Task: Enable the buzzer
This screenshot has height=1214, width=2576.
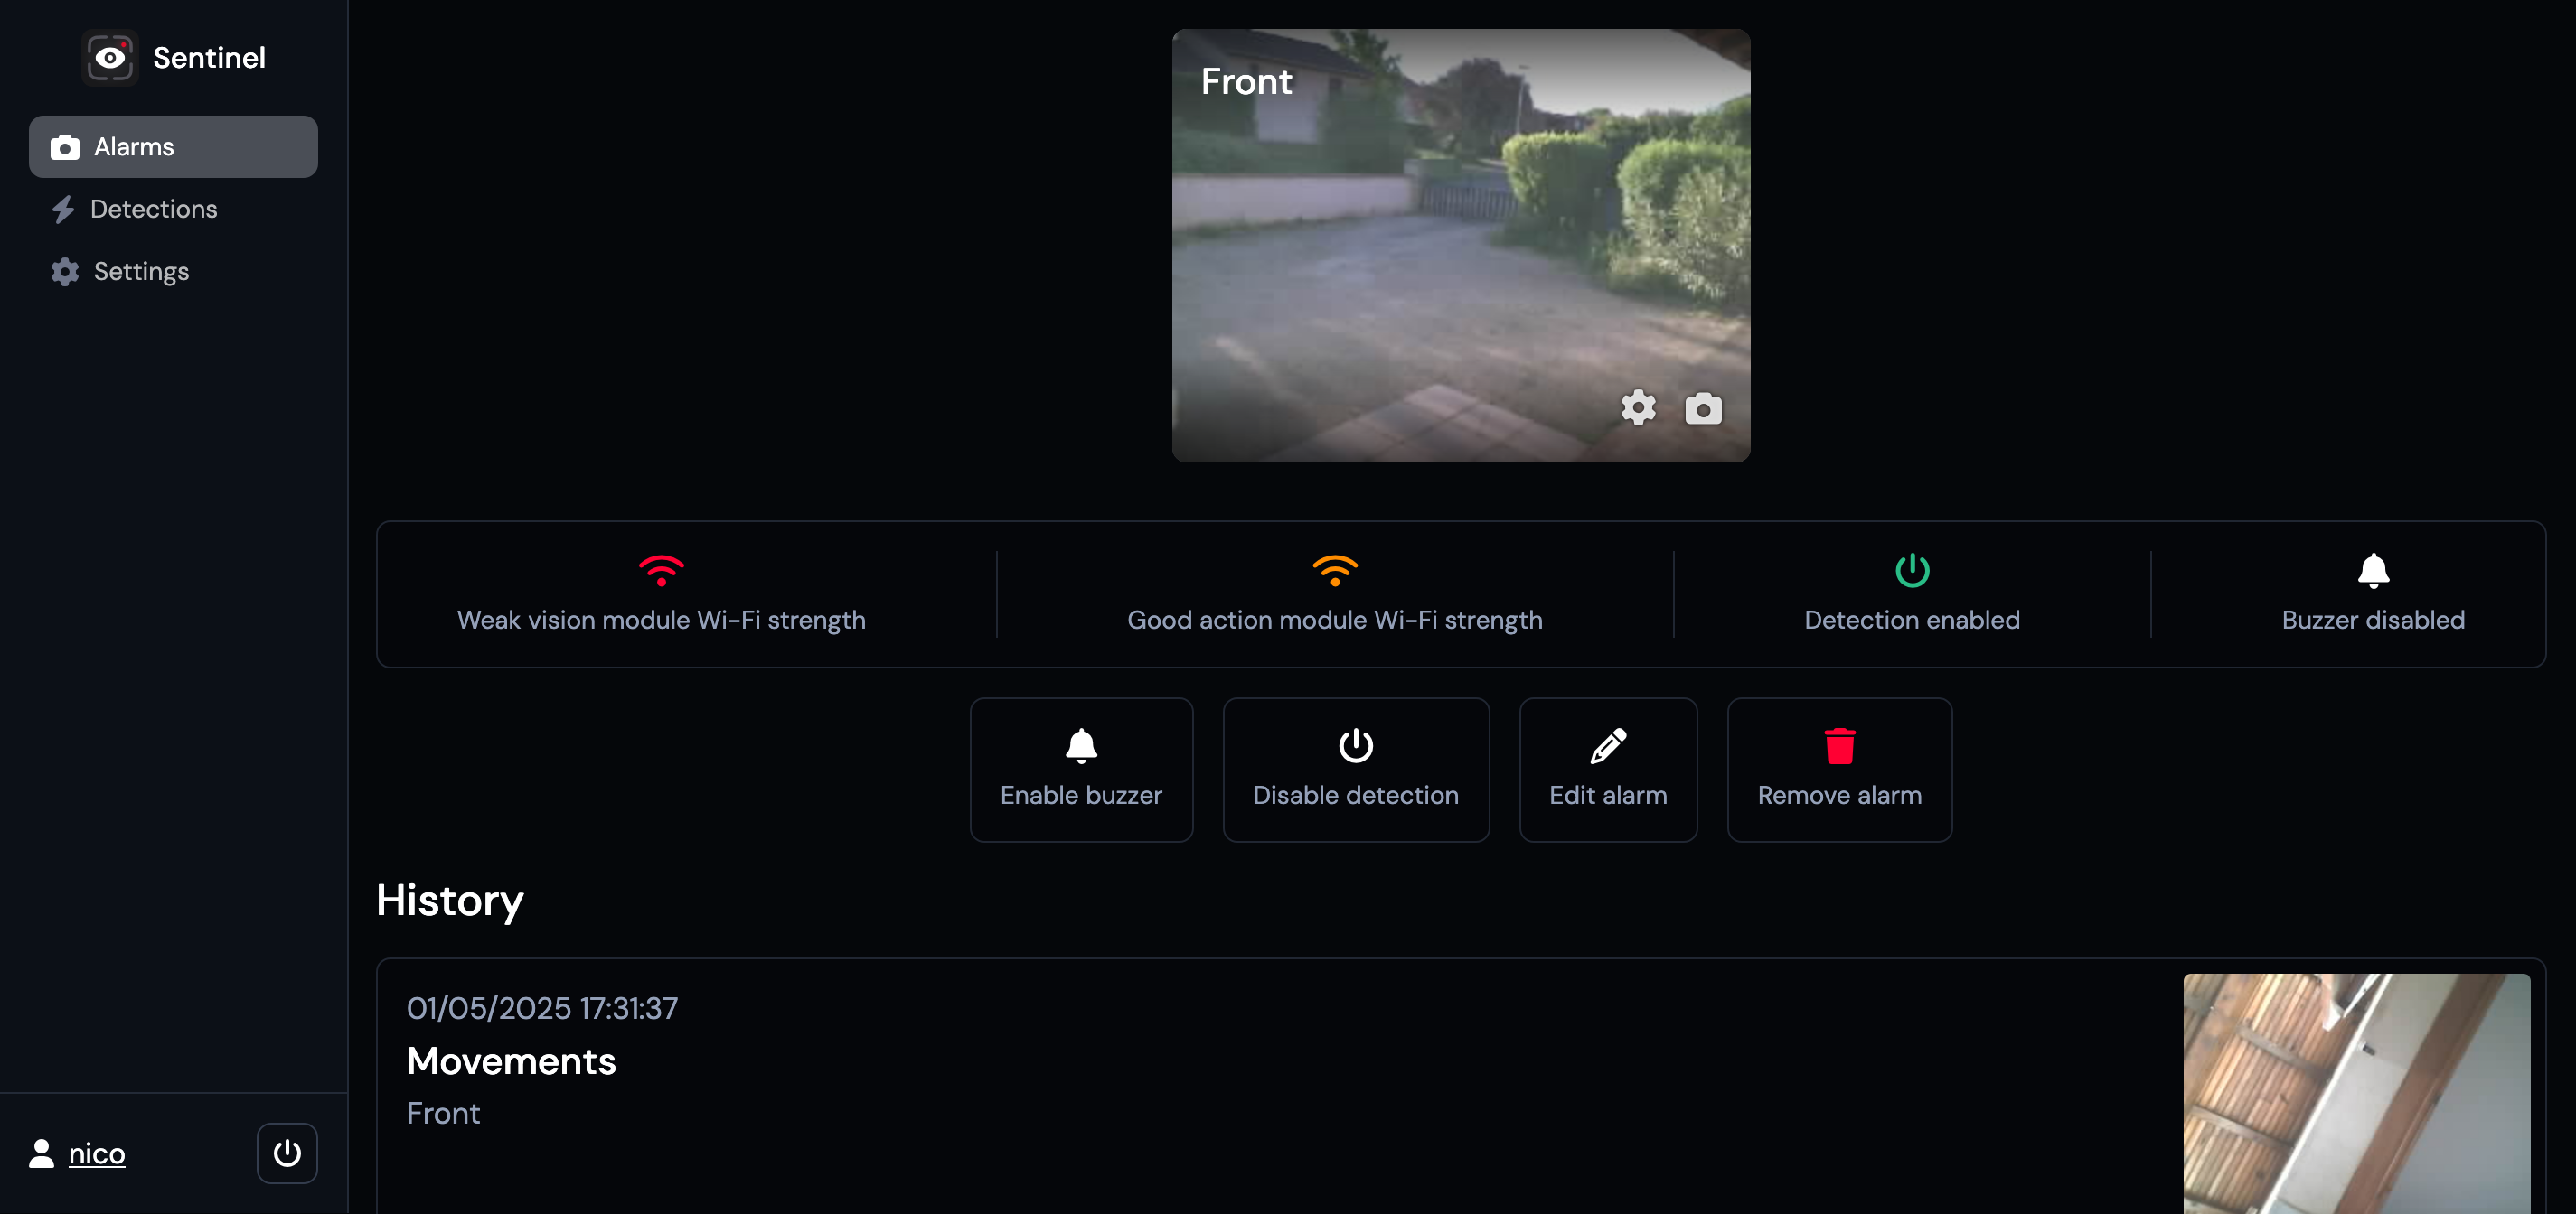Action: (1081, 770)
